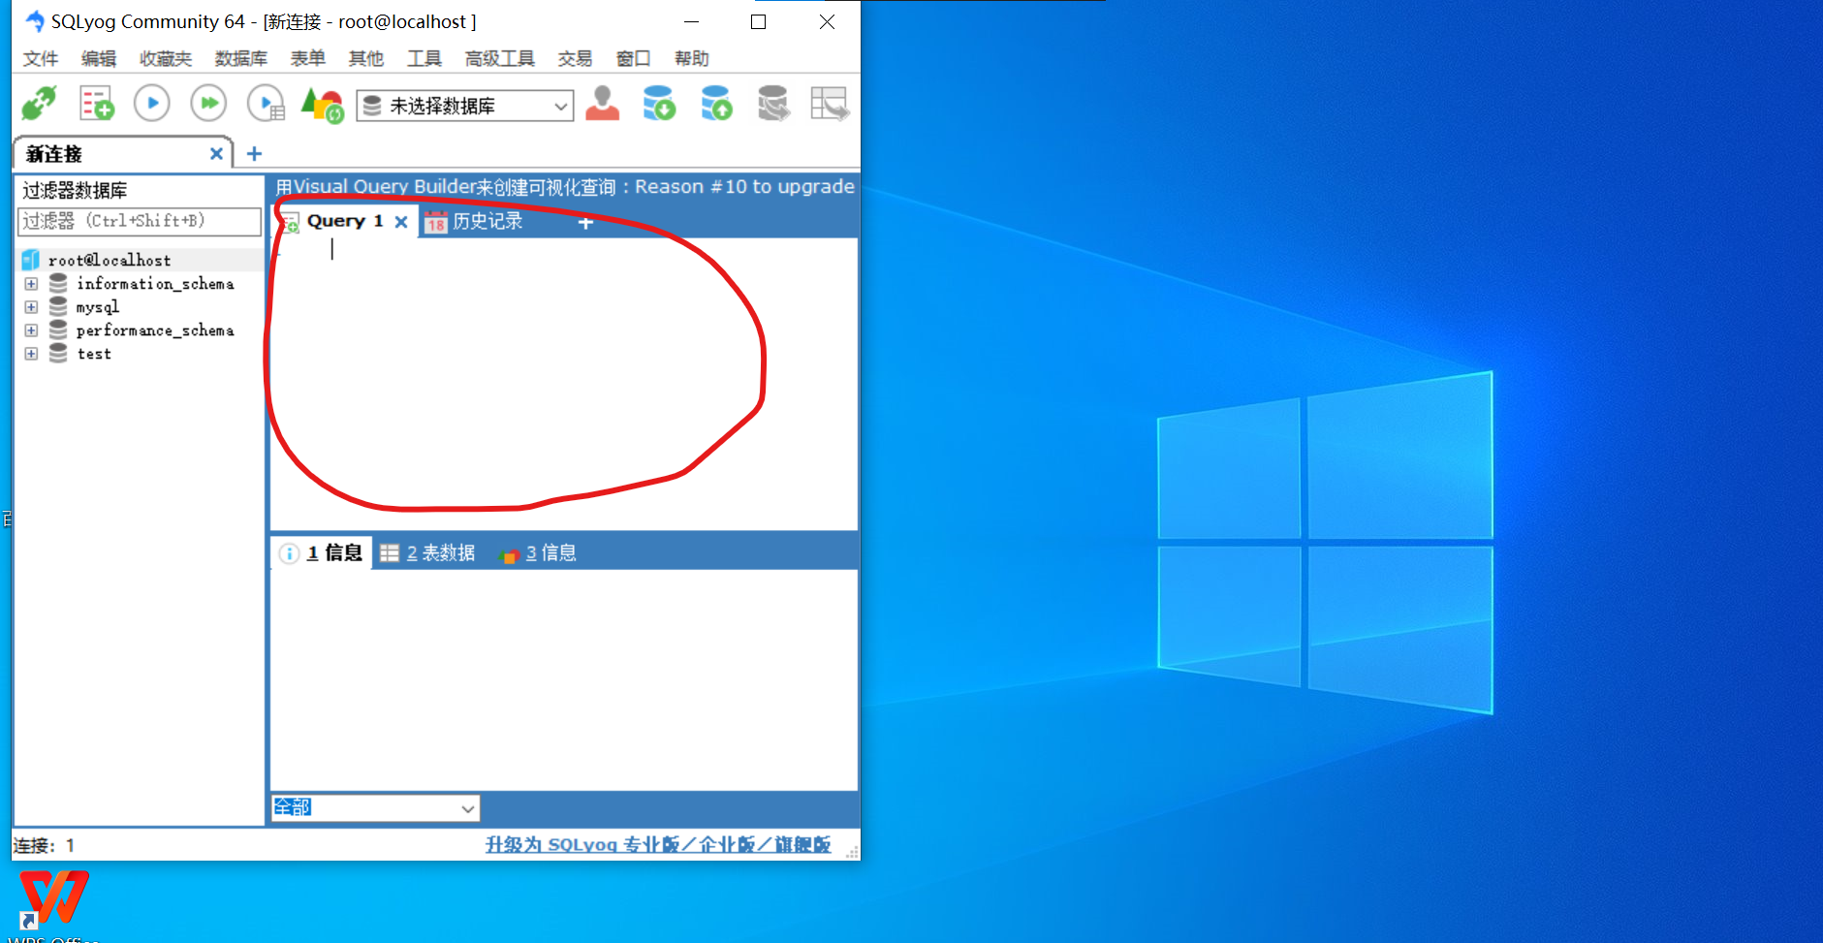Select the 2 表数据 result tab
Viewport: 1823px width, 943px height.
427,552
